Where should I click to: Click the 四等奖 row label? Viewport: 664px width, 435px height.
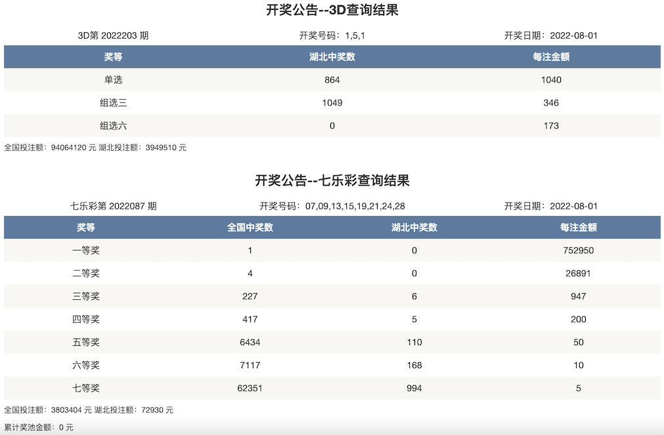tap(86, 320)
